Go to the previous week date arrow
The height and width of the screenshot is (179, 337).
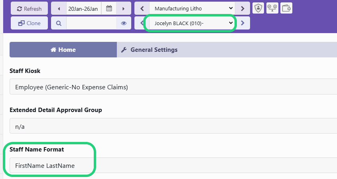59,8
